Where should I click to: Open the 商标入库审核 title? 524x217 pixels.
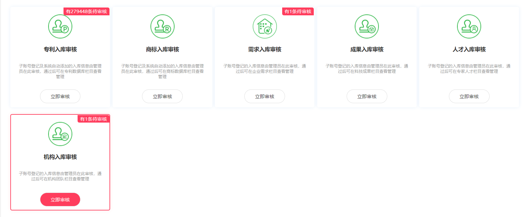tap(162, 49)
